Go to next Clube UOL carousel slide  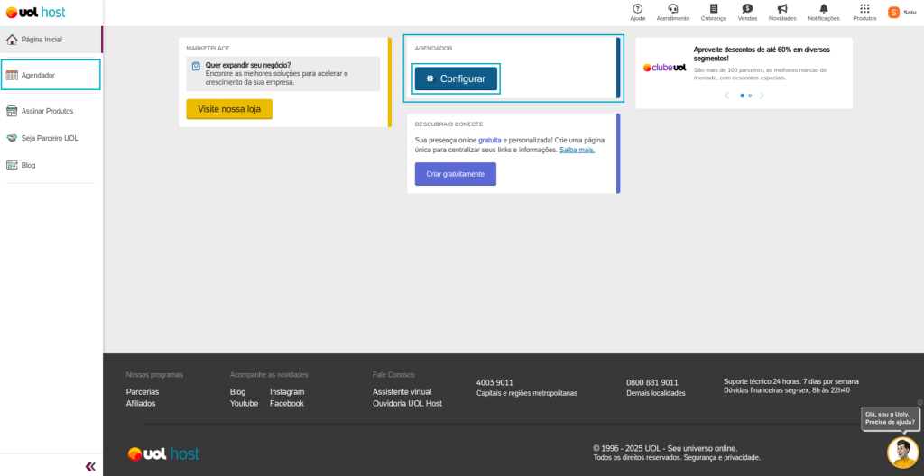click(762, 95)
